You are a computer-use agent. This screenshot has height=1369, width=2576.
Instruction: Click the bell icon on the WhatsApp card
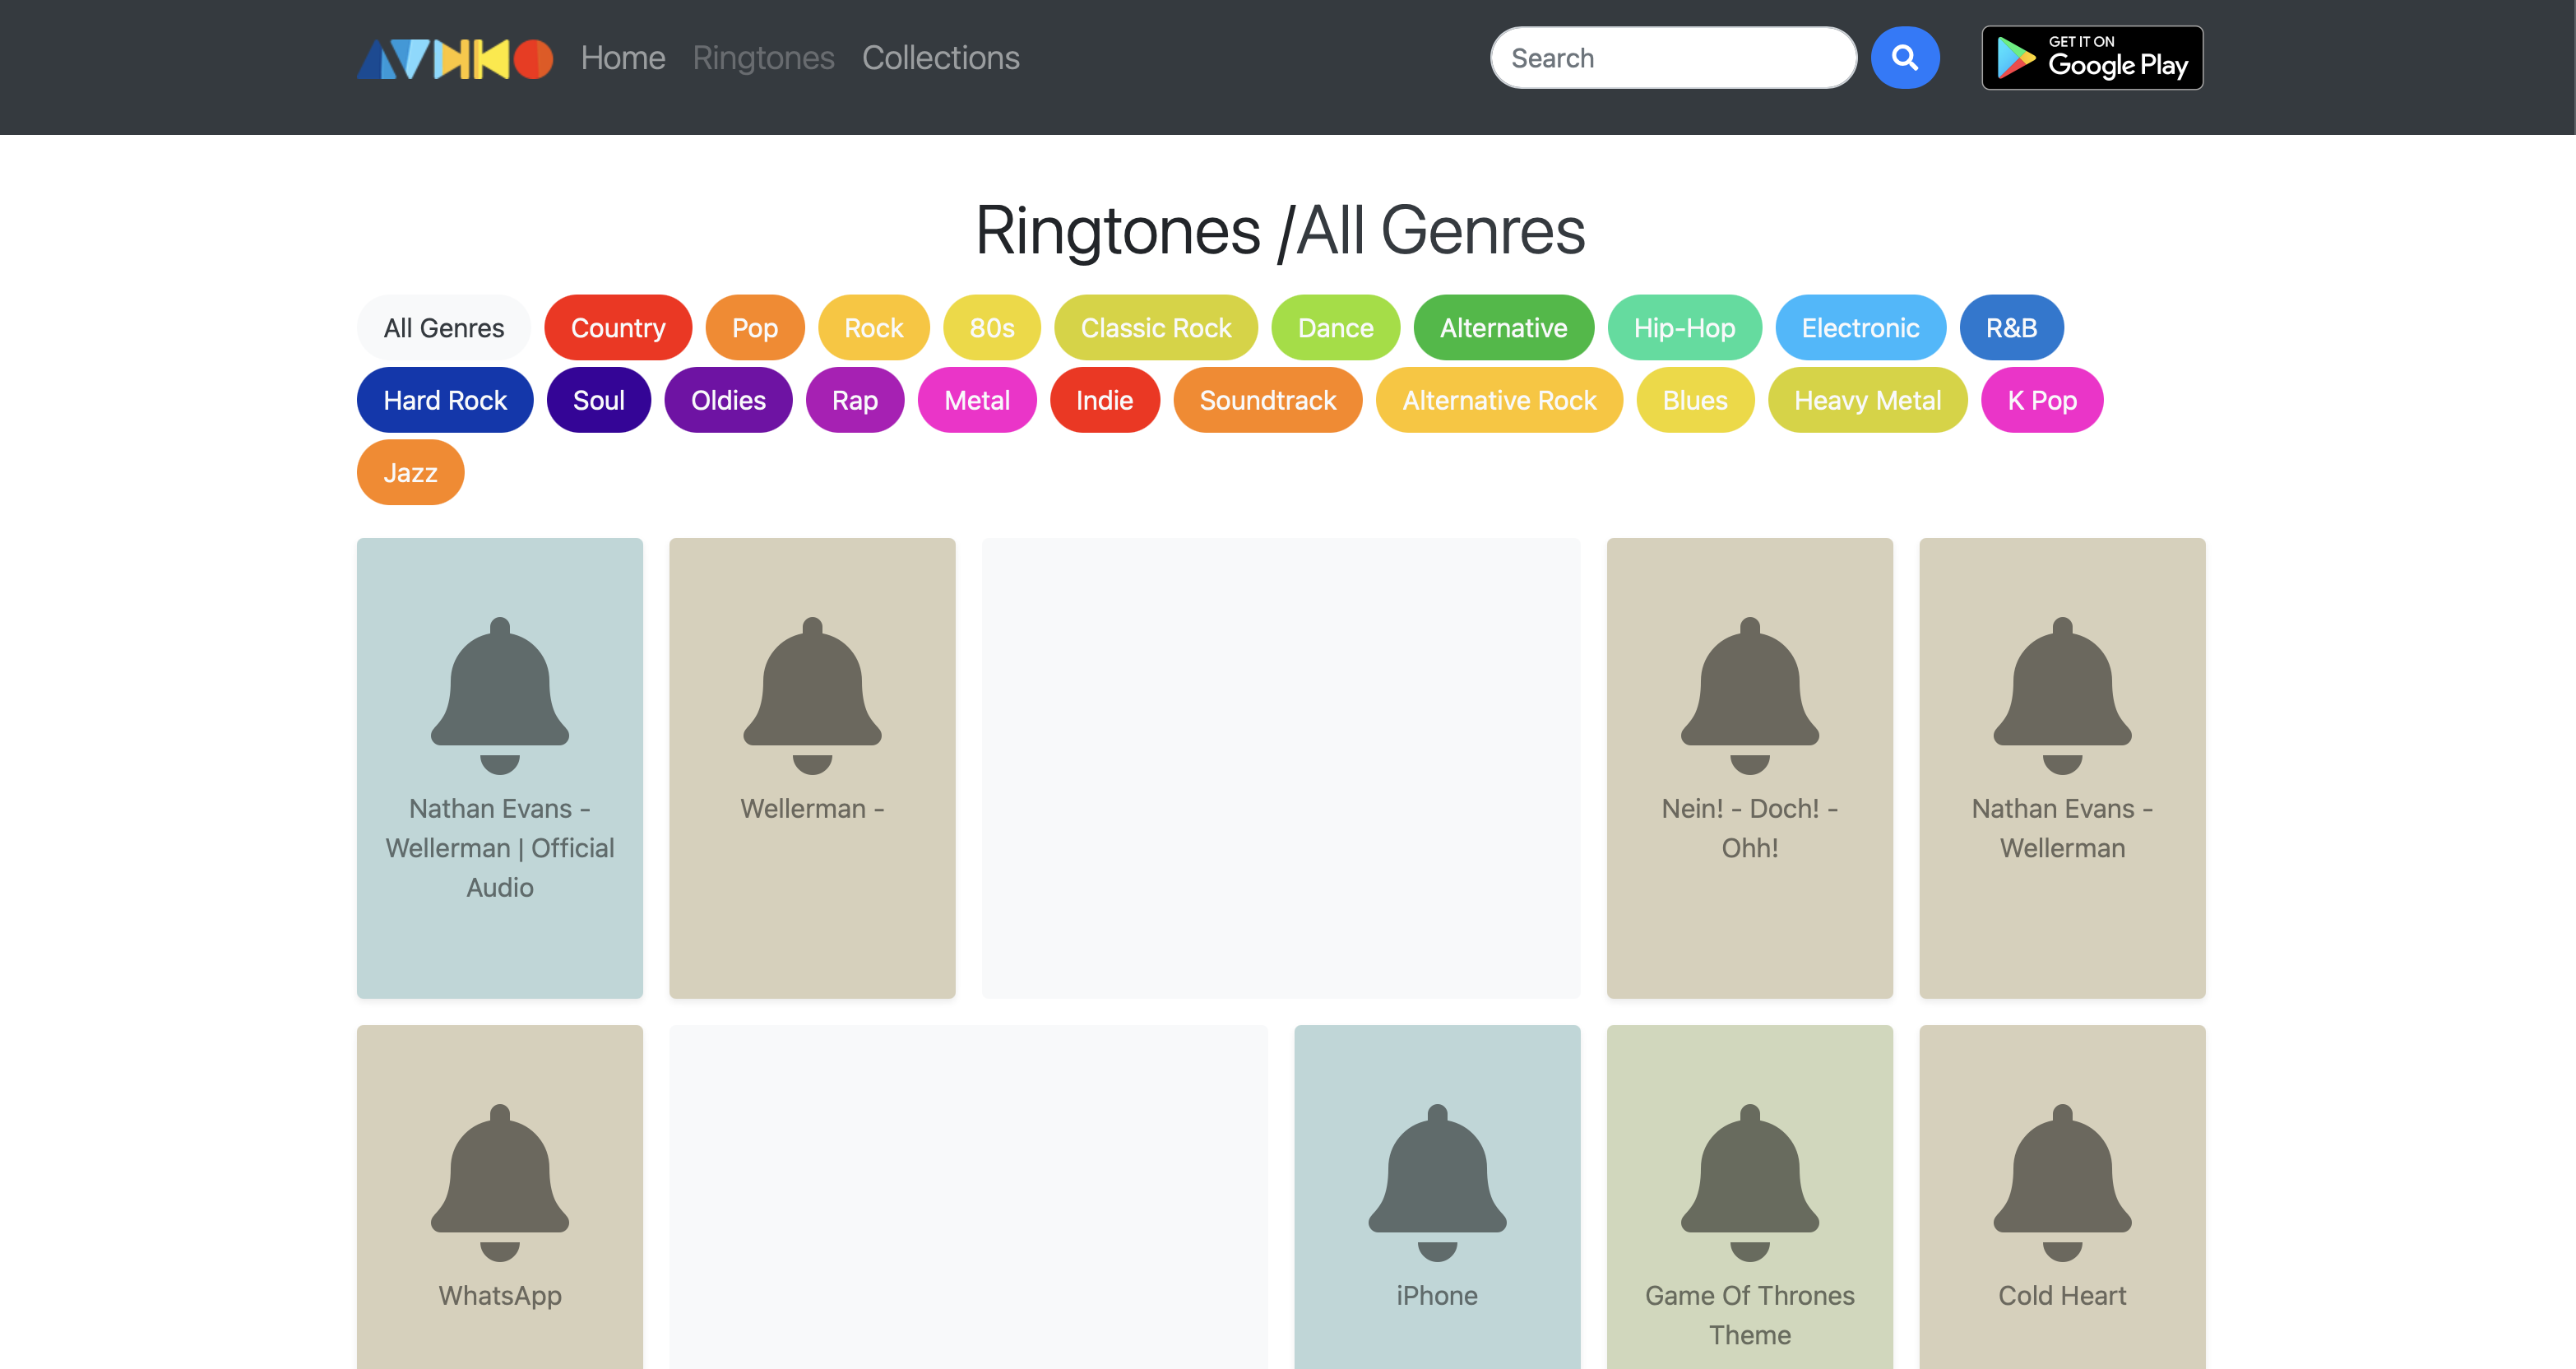coord(499,1181)
